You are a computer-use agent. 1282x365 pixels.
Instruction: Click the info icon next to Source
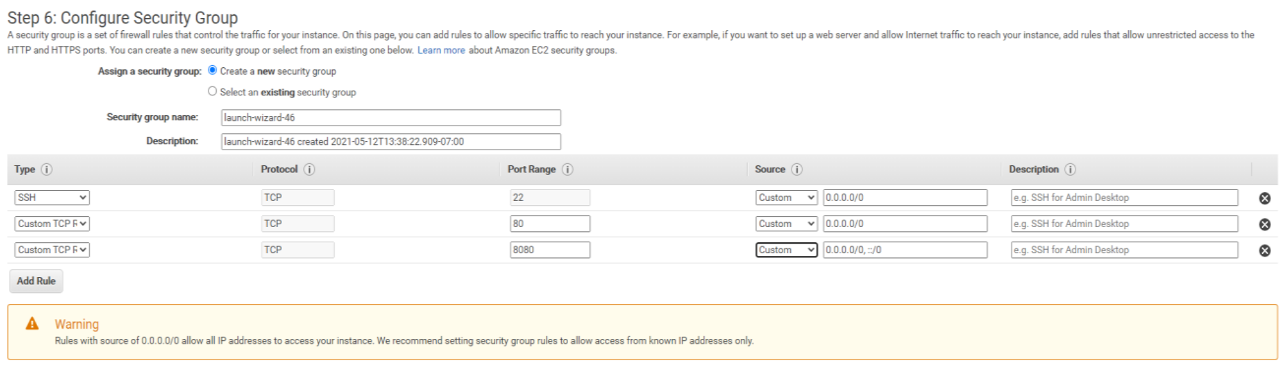click(x=796, y=169)
